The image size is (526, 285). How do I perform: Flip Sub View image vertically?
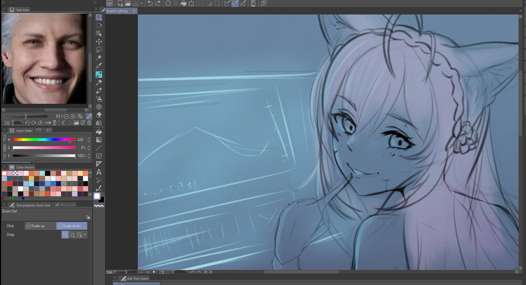(x=54, y=123)
